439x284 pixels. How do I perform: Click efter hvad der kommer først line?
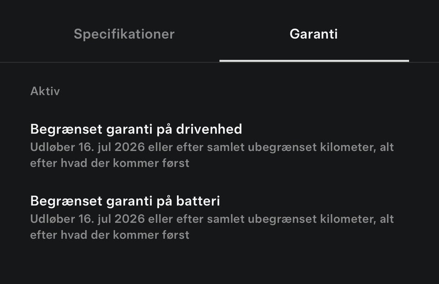111,162
